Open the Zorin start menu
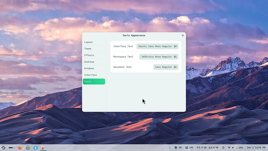Screen dimensions: 268x151 3,147
